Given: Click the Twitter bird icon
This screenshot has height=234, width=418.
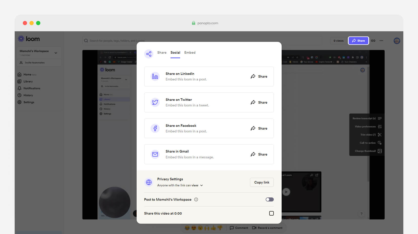Looking at the screenshot, I should point(155,102).
